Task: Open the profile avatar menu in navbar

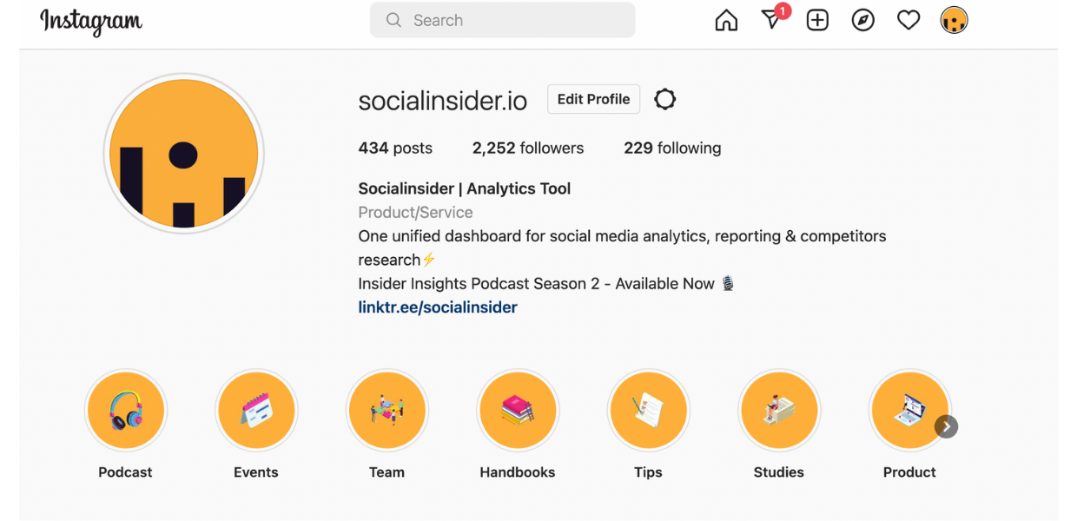Action: (x=954, y=20)
